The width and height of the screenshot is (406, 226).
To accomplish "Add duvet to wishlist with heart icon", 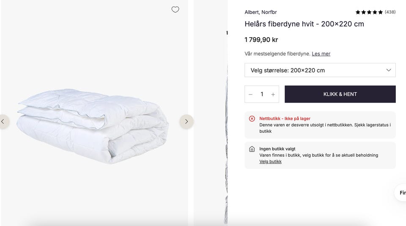I will [175, 10].
